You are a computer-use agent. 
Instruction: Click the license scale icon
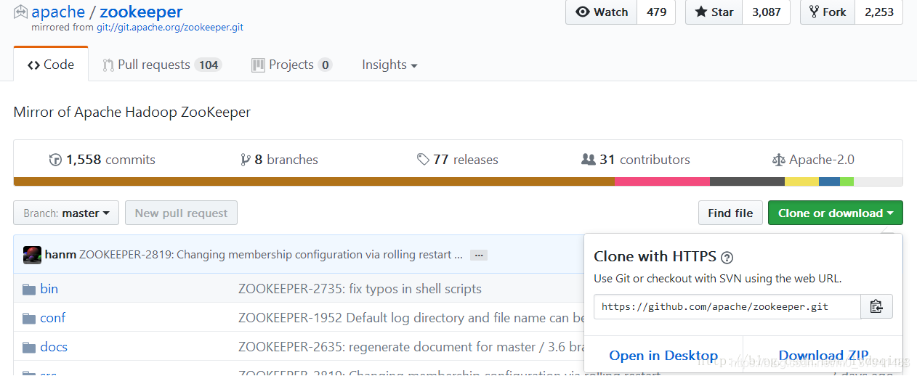coord(779,160)
